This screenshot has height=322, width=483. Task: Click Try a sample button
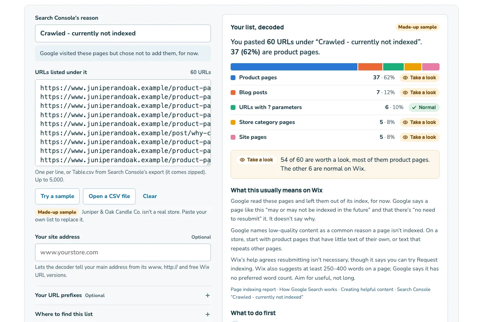click(57, 196)
